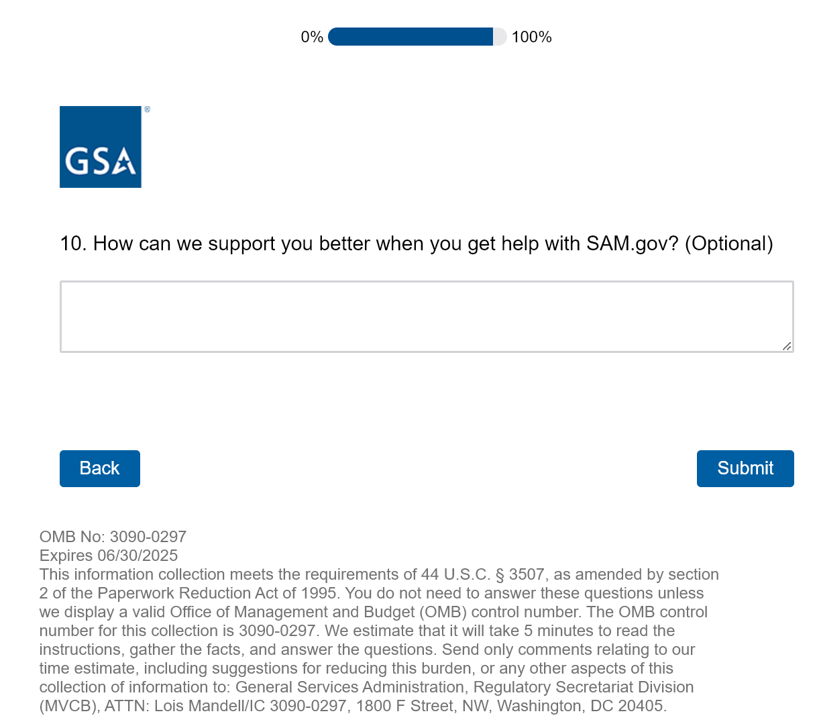817x728 pixels.
Task: Focus the SAM.gov support feedback text box
Action: 426,316
